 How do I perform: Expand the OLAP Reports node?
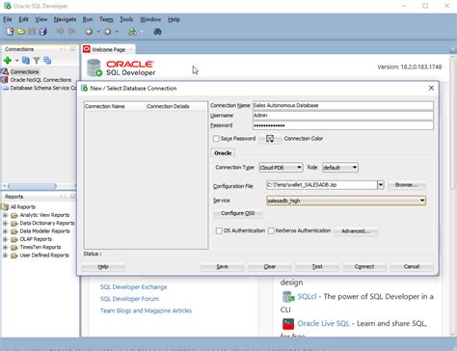click(5, 239)
